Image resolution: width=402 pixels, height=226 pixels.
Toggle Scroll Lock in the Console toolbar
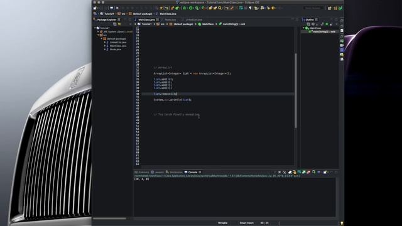[x=295, y=172]
